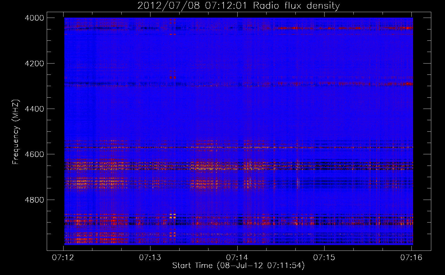The width and height of the screenshot is (445, 275).
Task: Select the '4600' frequency axis label
Action: [34, 154]
